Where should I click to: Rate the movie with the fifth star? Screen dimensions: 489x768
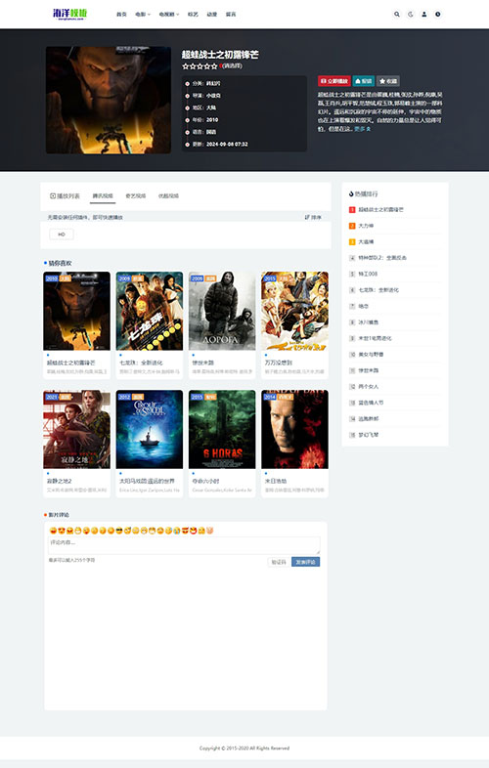(214, 66)
